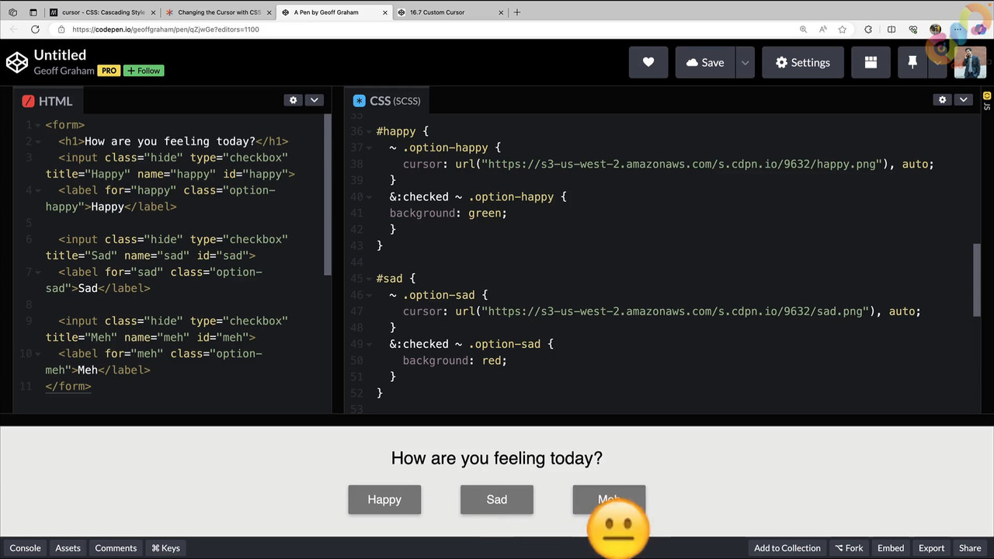994x559 pixels.
Task: Reload the page
Action: (35, 30)
